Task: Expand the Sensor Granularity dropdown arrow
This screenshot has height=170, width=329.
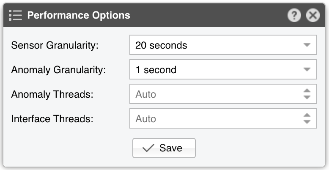Action: point(307,45)
